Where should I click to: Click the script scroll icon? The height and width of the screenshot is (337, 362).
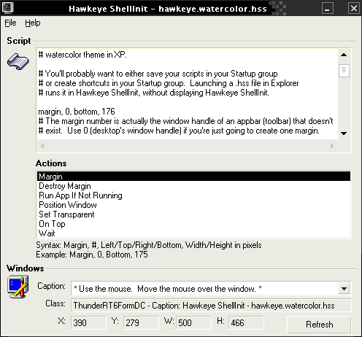tap(18, 62)
